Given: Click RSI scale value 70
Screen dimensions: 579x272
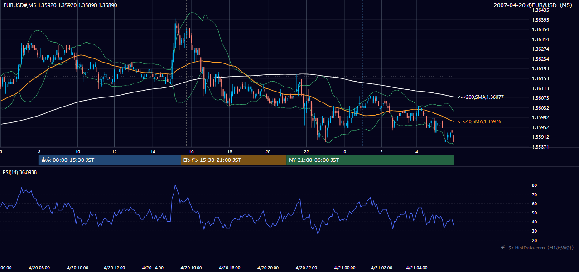Looking at the screenshot, I should tap(535, 194).
